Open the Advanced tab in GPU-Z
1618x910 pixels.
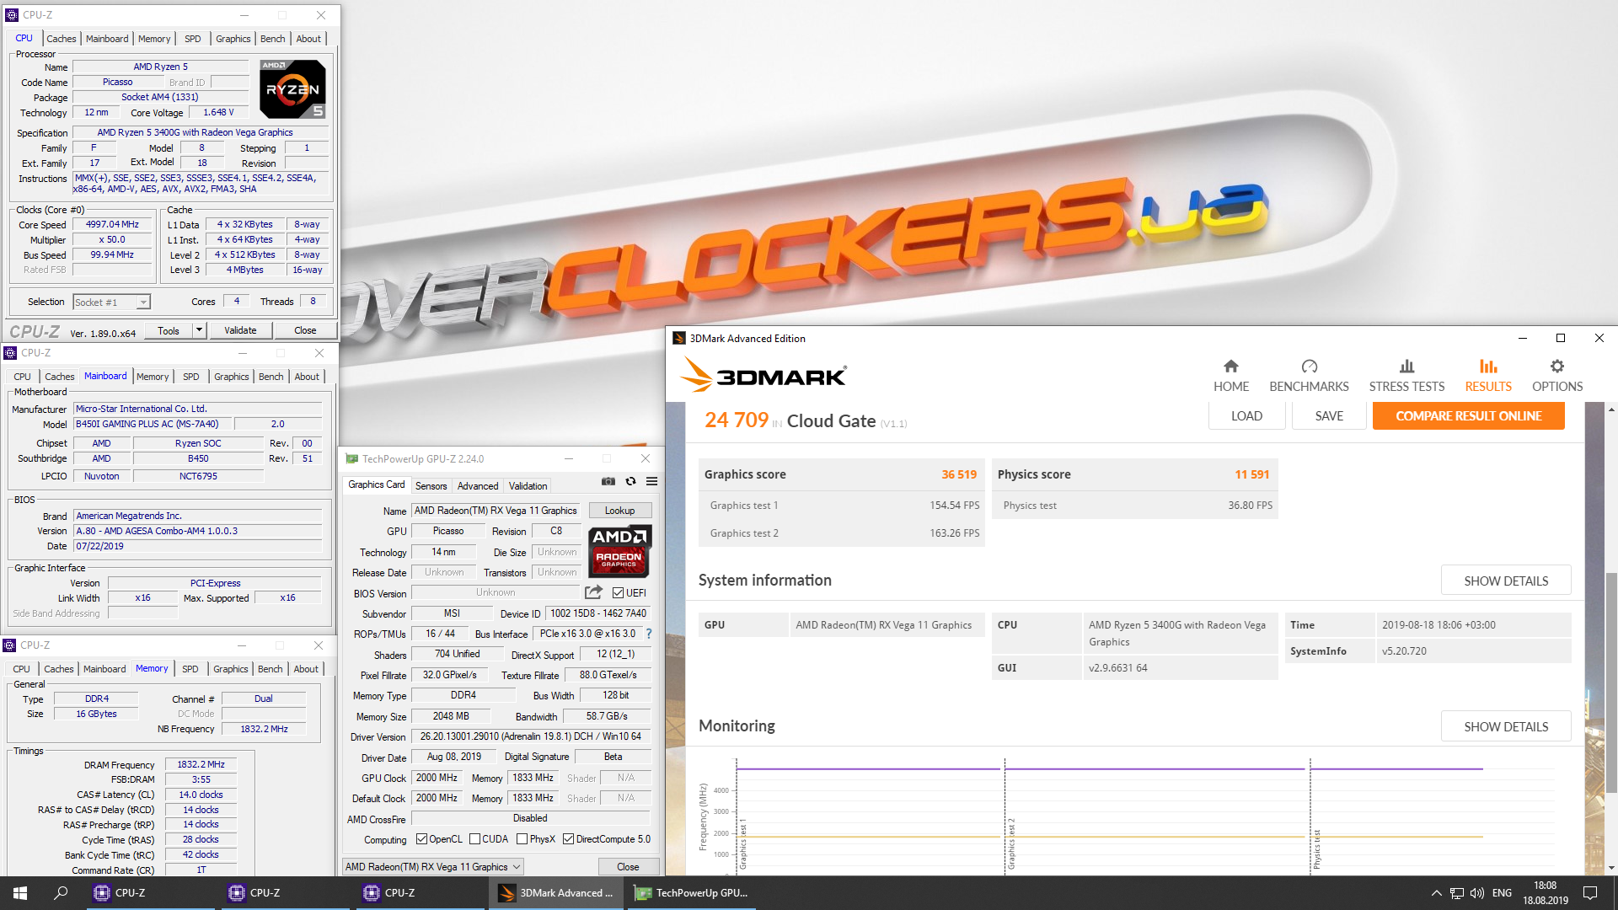[x=478, y=485]
